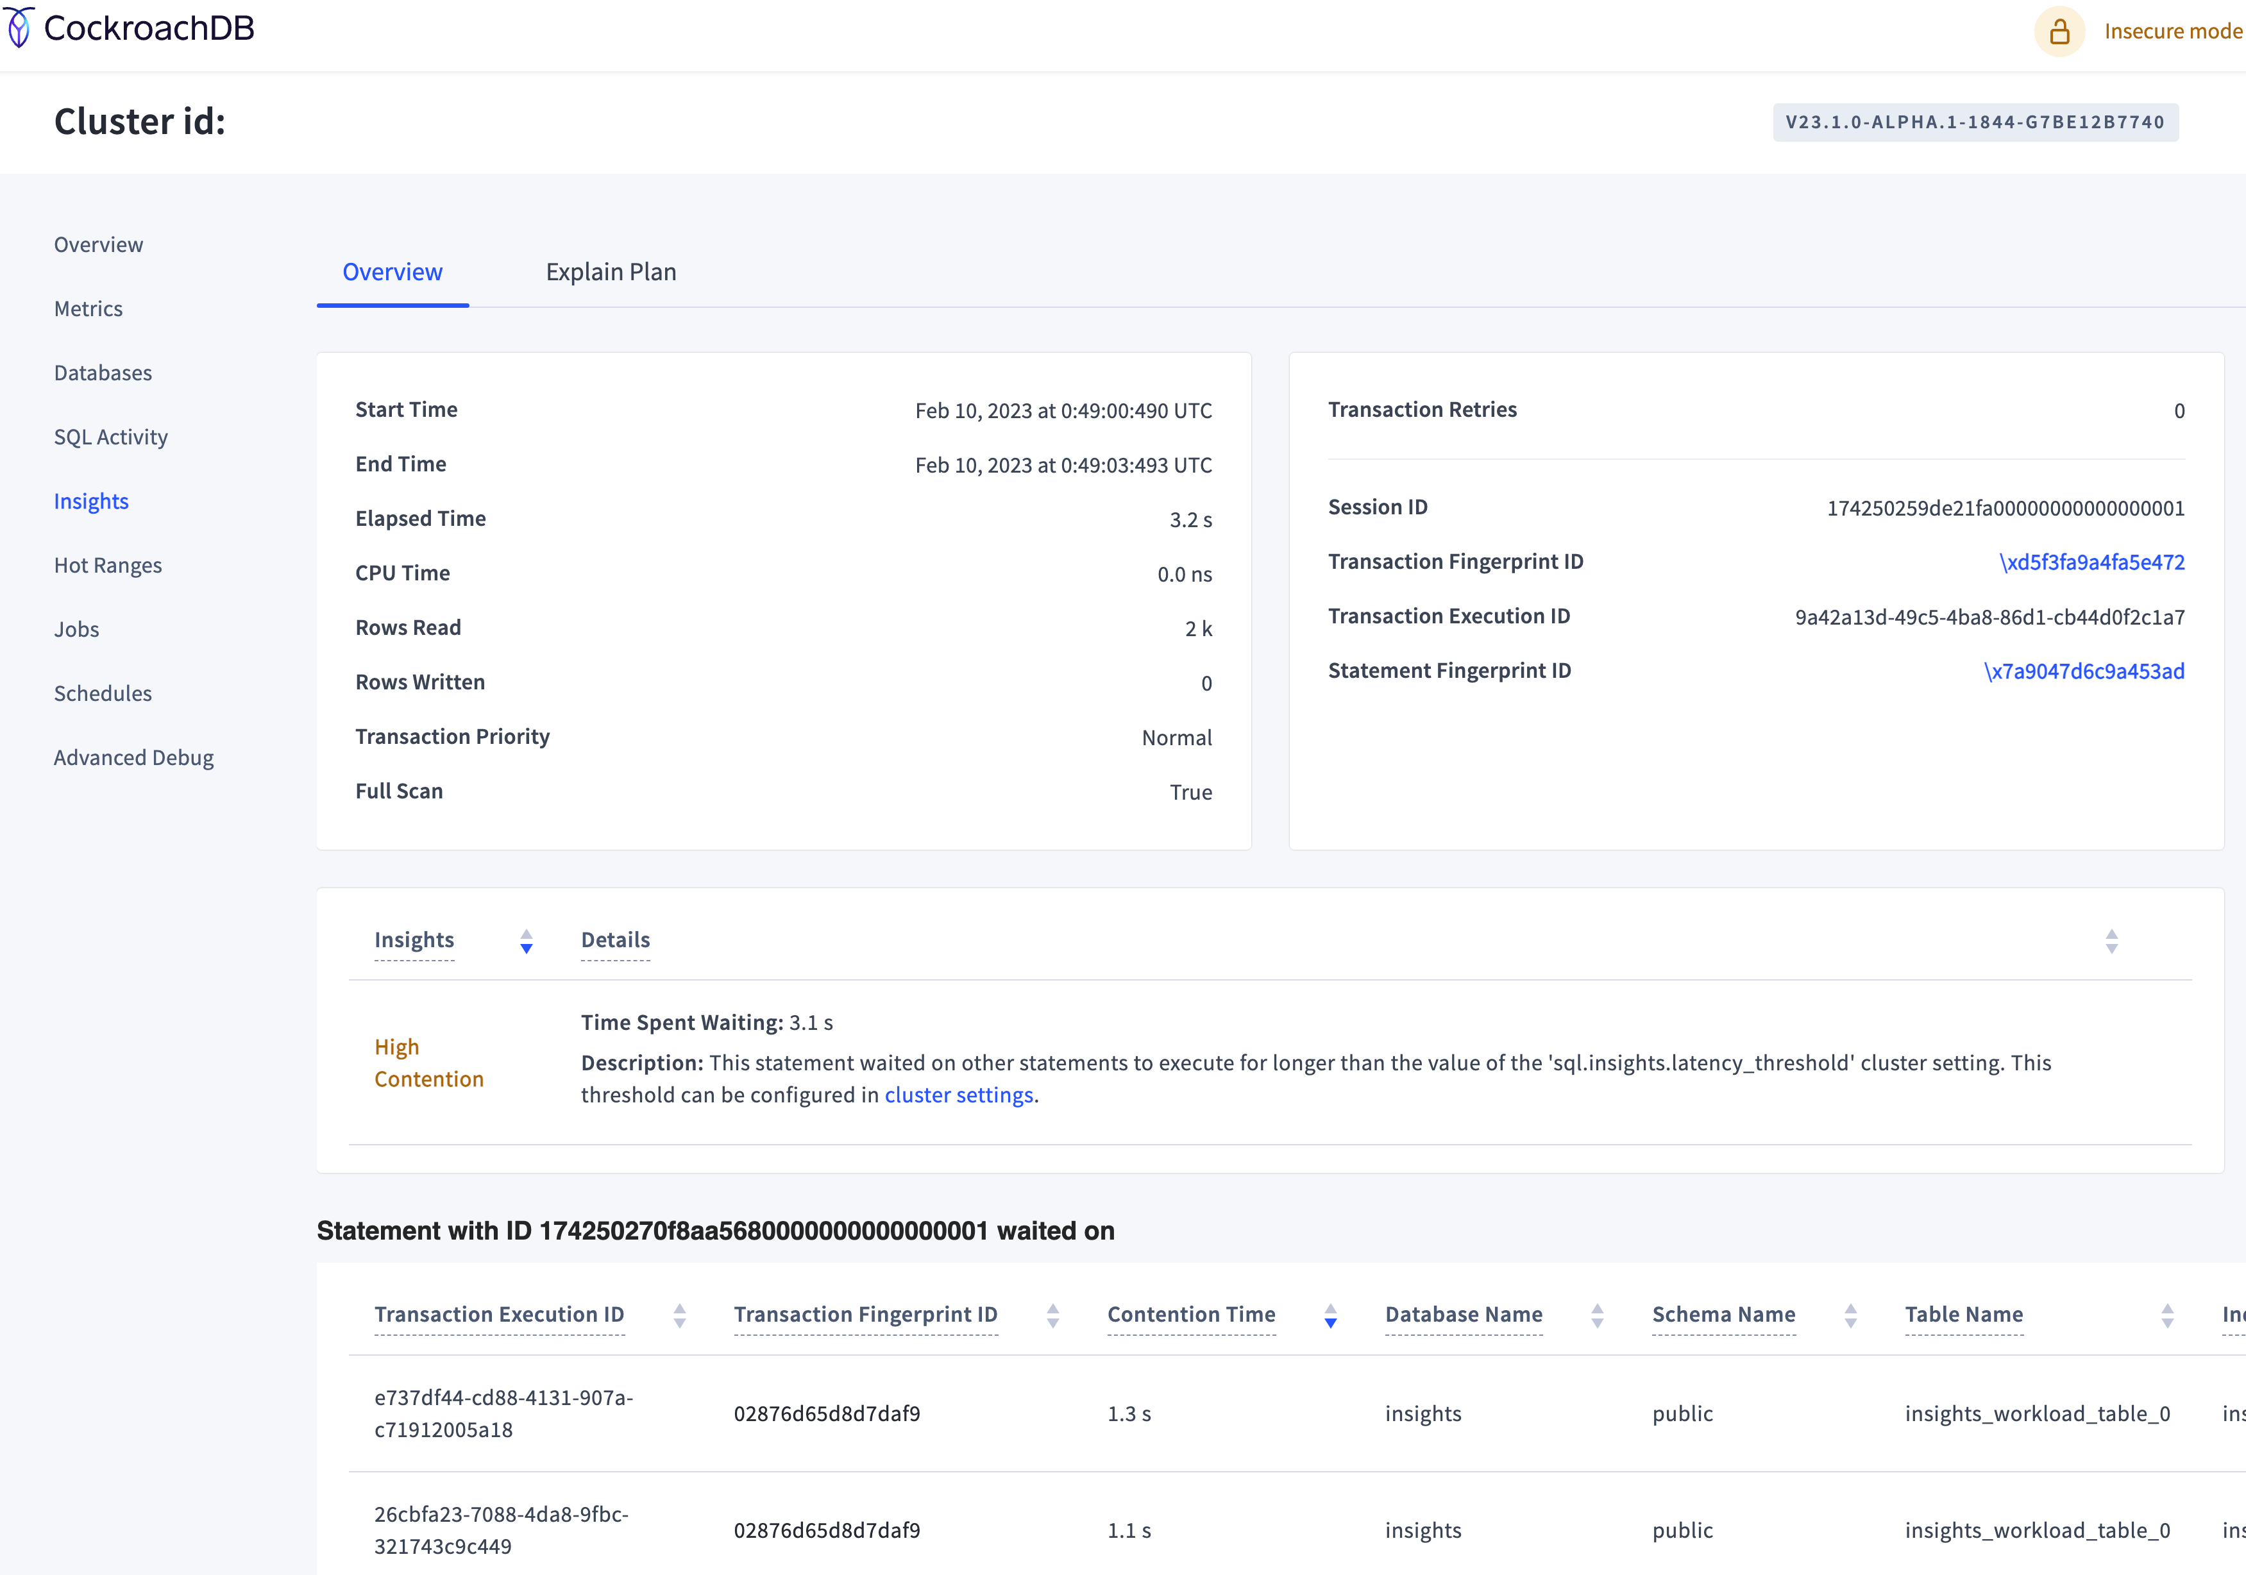
Task: Click insights_workload_table_0 in the 1.1 s row
Action: [x=2038, y=1531]
